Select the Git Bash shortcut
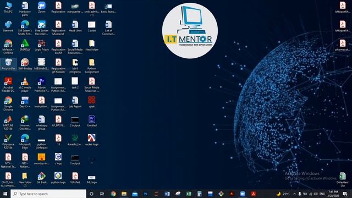 42,178
